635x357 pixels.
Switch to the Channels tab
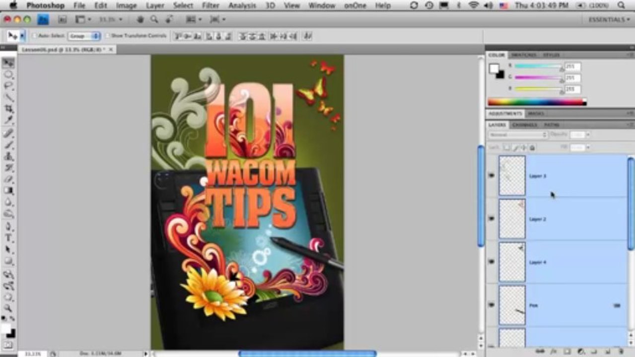pos(525,125)
